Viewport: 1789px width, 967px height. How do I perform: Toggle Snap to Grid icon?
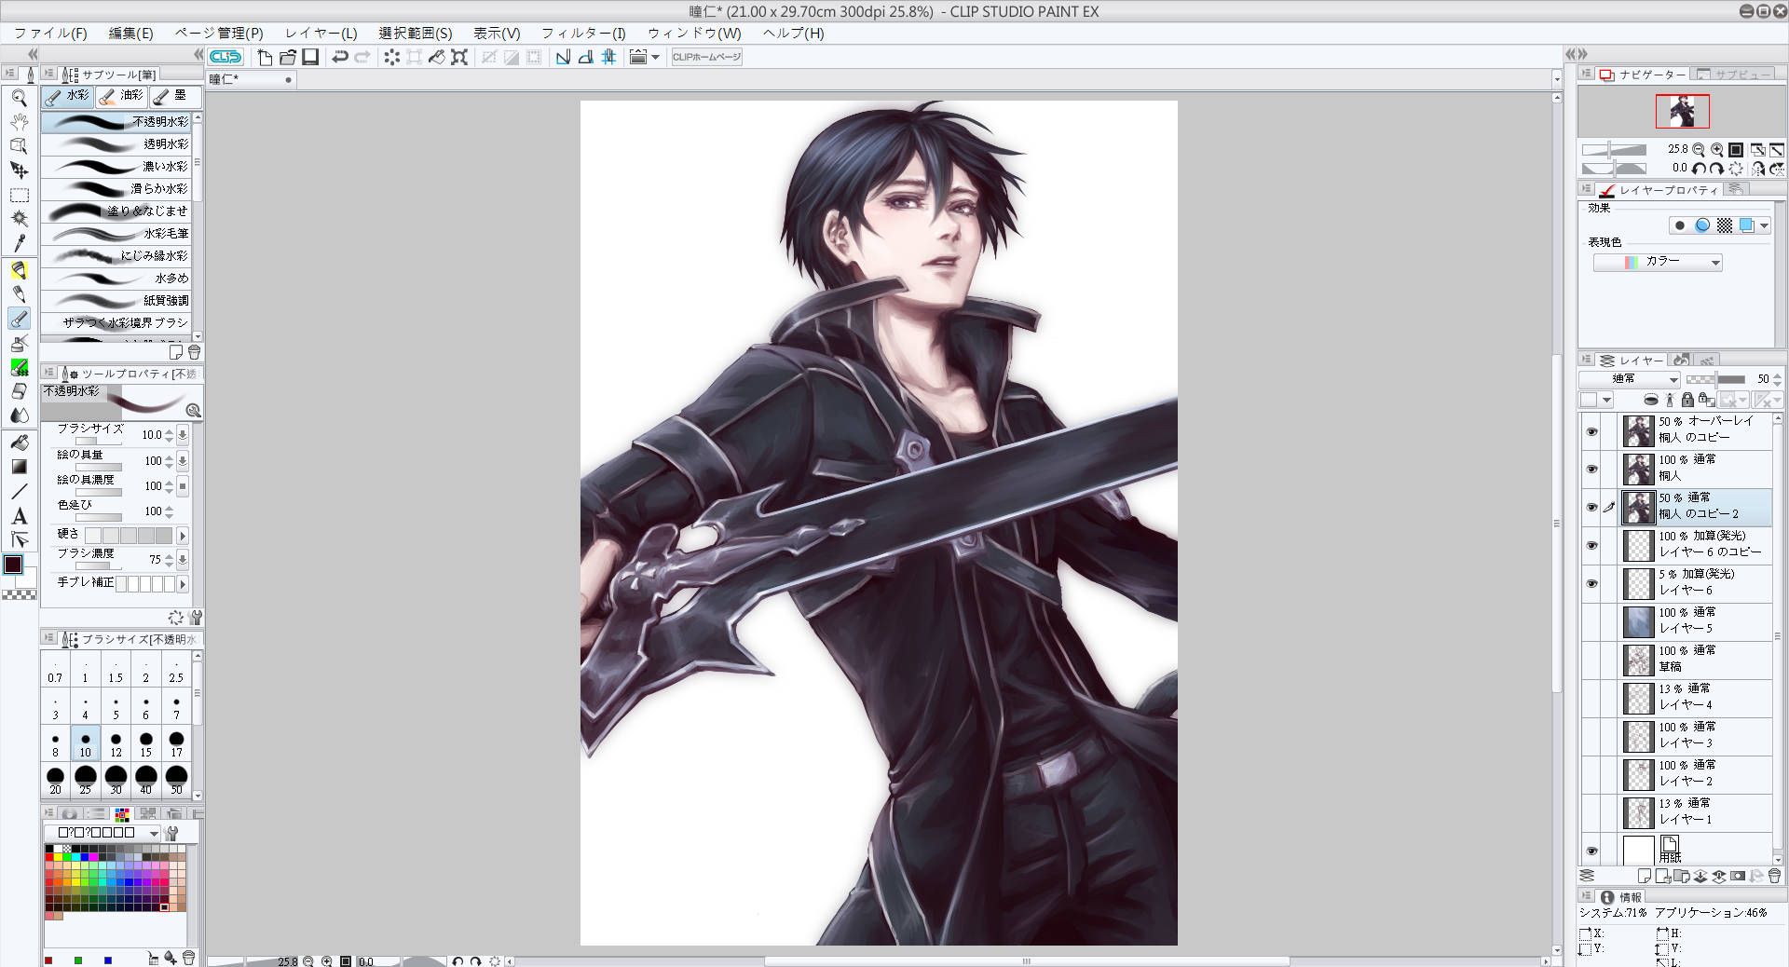pos(608,57)
